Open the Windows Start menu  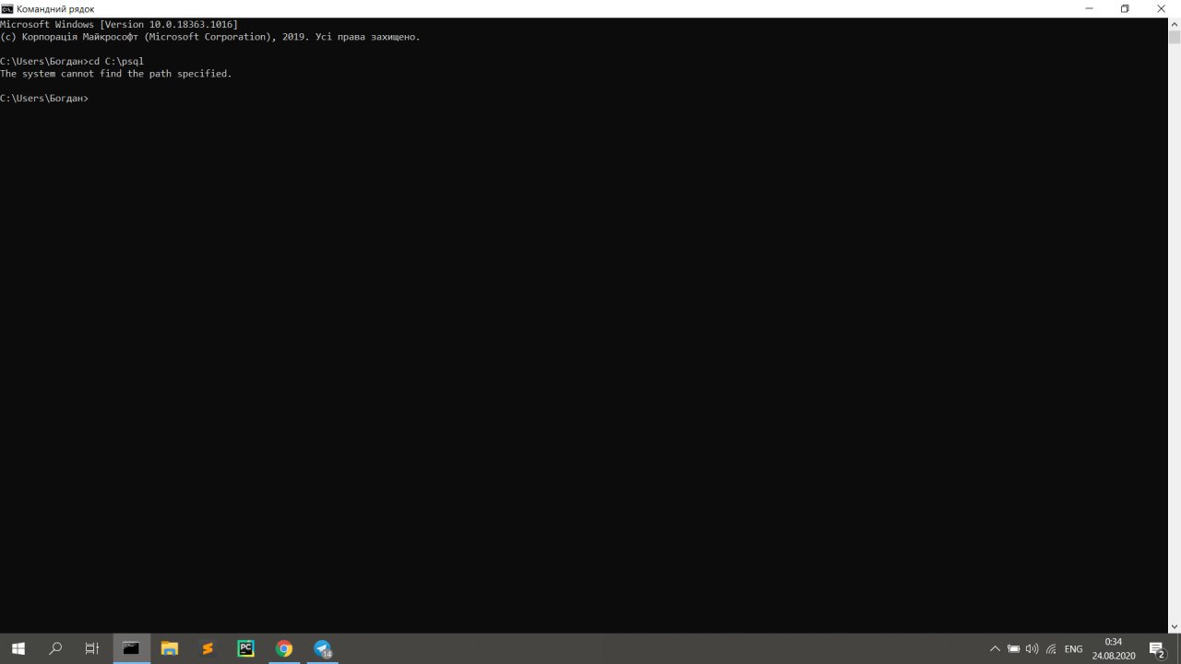[18, 648]
